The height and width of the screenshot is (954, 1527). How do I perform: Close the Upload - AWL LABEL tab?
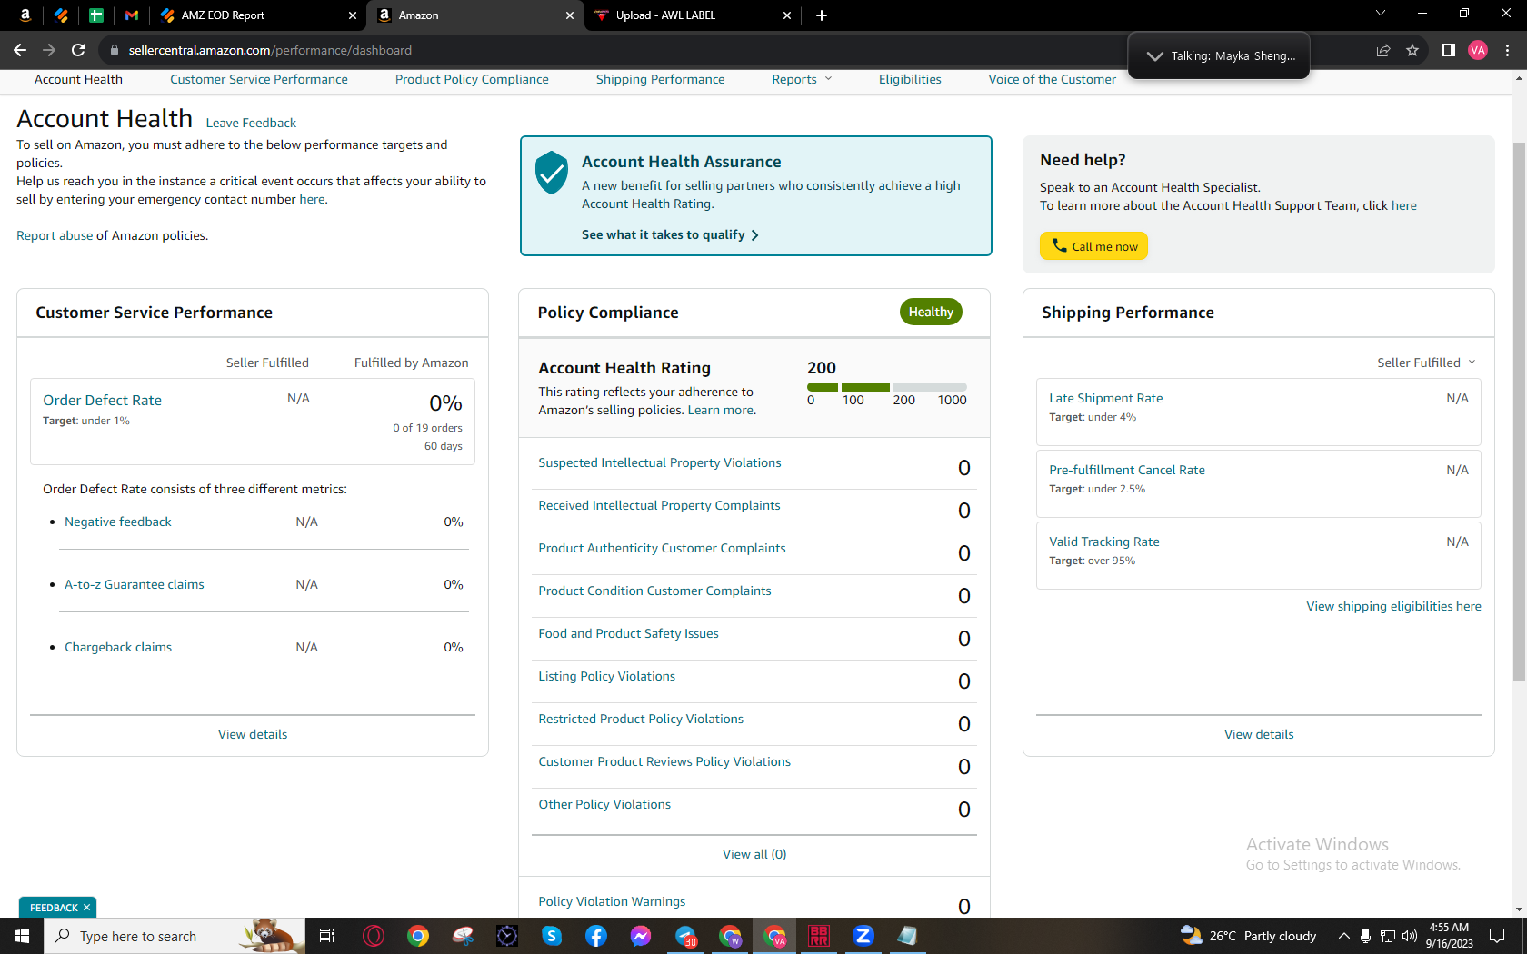(787, 15)
